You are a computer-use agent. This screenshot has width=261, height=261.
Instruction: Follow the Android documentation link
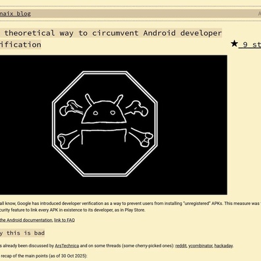[26, 220]
